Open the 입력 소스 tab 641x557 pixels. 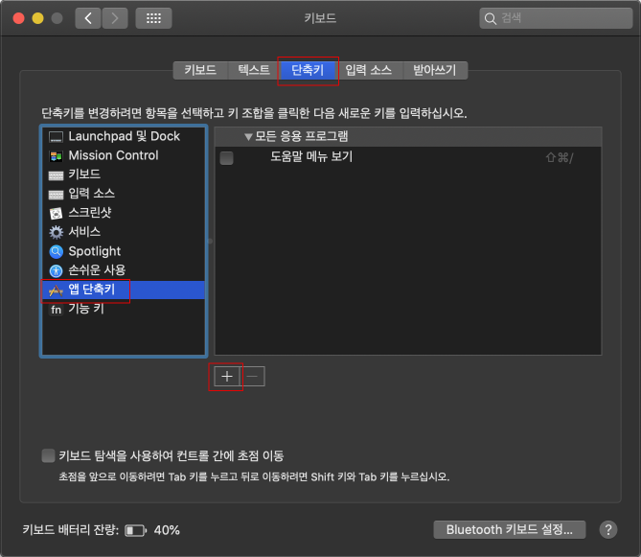369,70
